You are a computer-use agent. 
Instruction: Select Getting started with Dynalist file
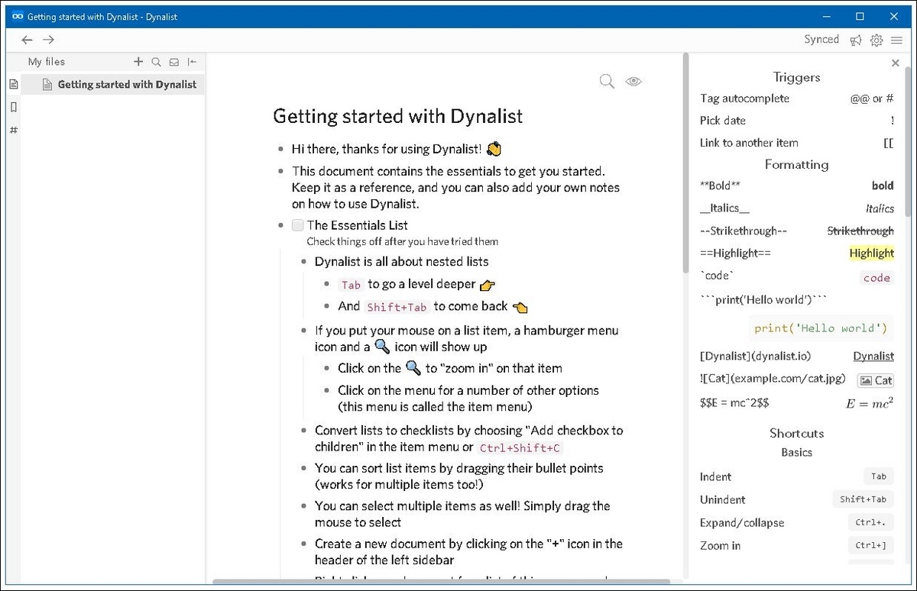[113, 85]
